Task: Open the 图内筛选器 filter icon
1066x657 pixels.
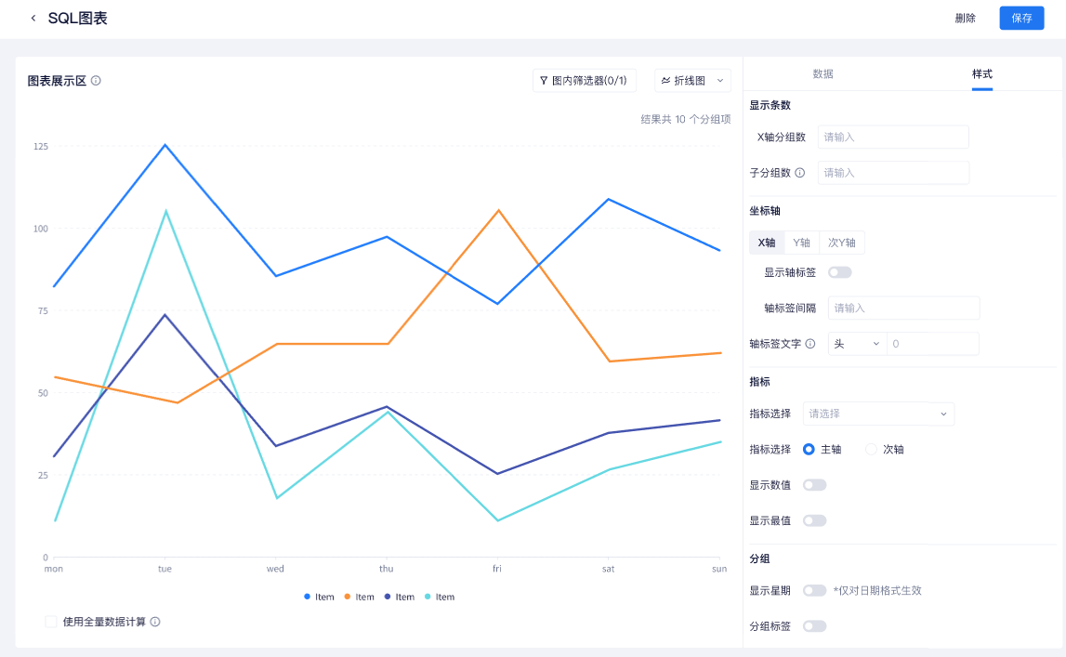Action: tap(544, 80)
